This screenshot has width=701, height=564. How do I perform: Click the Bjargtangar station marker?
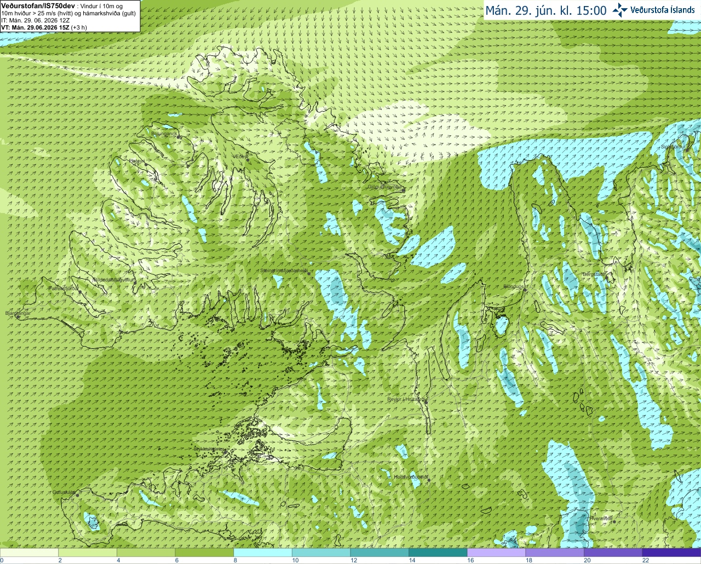coord(18,317)
